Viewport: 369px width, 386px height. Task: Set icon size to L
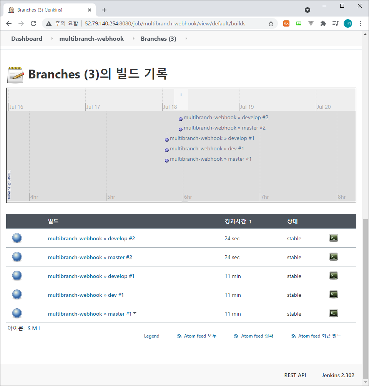(x=40, y=328)
